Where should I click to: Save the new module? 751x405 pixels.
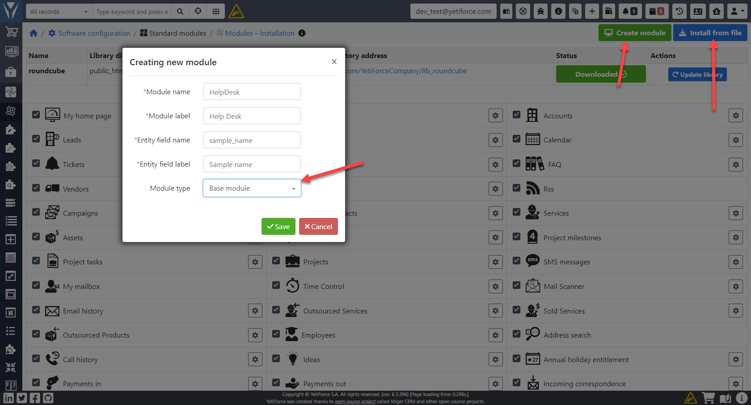click(x=278, y=226)
